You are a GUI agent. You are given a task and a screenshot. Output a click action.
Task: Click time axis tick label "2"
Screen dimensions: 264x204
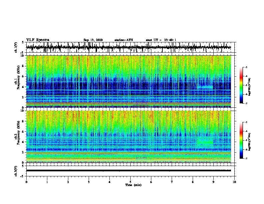68,182
